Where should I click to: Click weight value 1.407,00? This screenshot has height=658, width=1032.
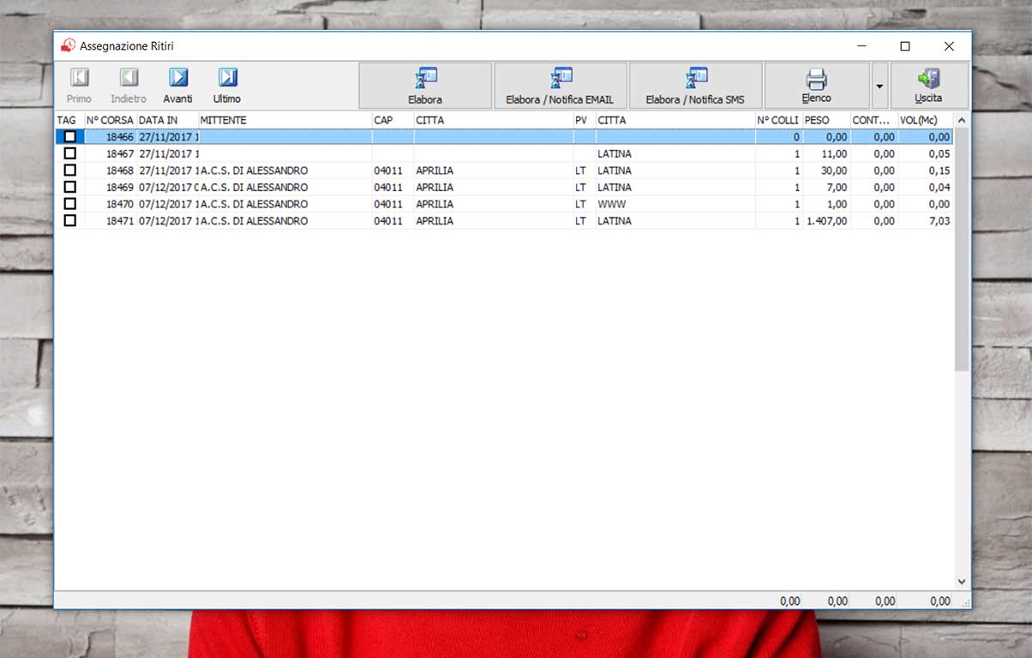click(x=827, y=220)
